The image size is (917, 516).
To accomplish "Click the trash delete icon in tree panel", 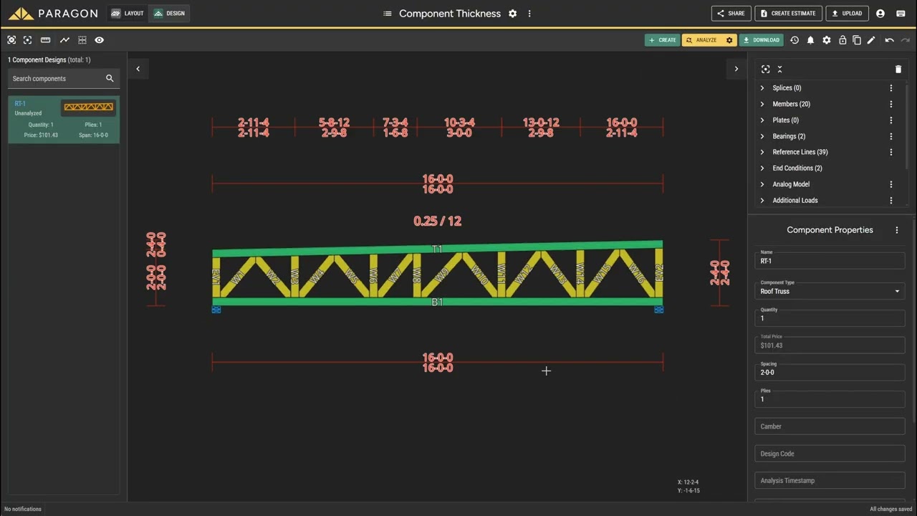I will click(898, 69).
